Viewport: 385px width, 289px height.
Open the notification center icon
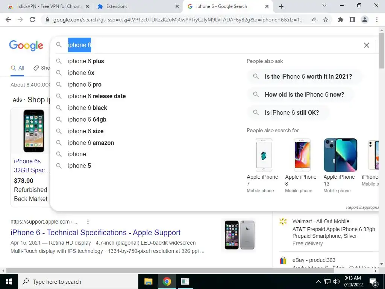coord(373,282)
